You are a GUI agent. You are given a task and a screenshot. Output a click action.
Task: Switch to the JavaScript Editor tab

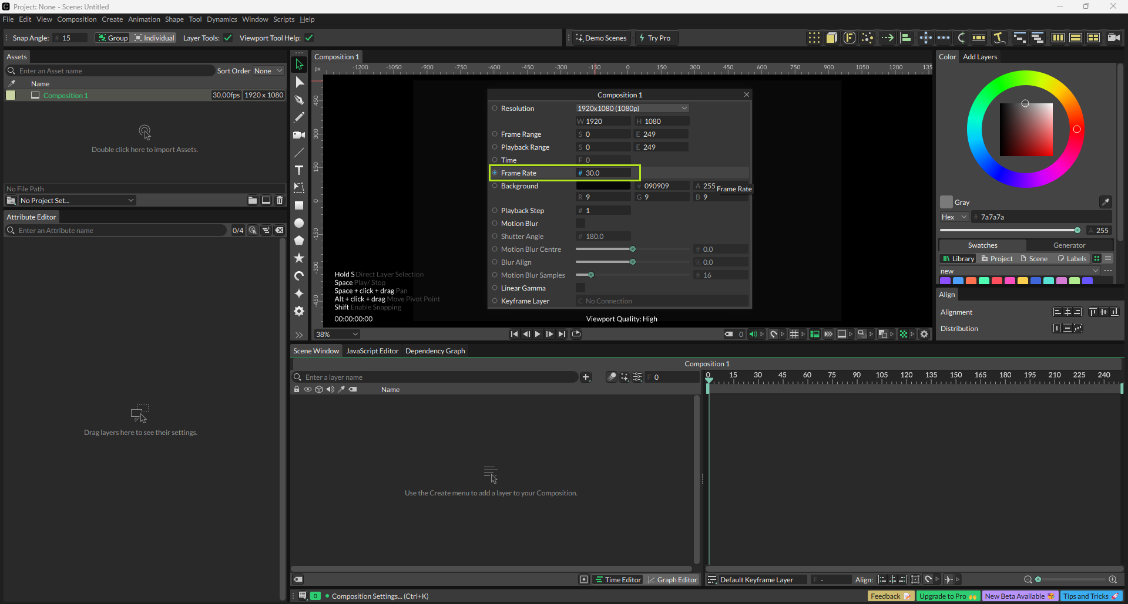[x=372, y=351]
